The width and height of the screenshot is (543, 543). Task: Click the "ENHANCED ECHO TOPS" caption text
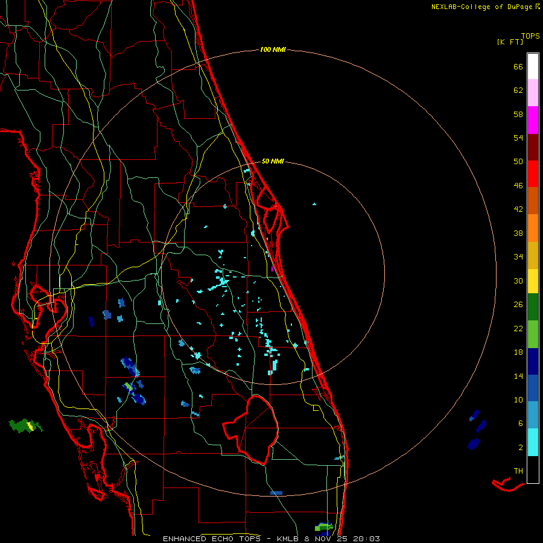[212, 539]
